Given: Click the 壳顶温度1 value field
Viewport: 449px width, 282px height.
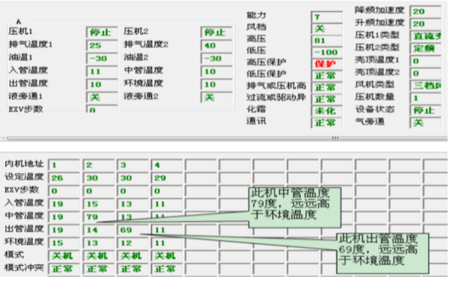Looking at the screenshot, I should pyautogui.click(x=426, y=60).
